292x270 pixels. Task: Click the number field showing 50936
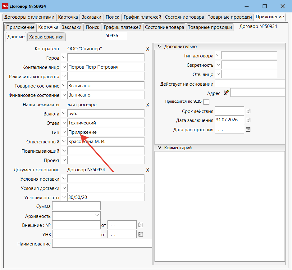pyautogui.click(x=116, y=36)
